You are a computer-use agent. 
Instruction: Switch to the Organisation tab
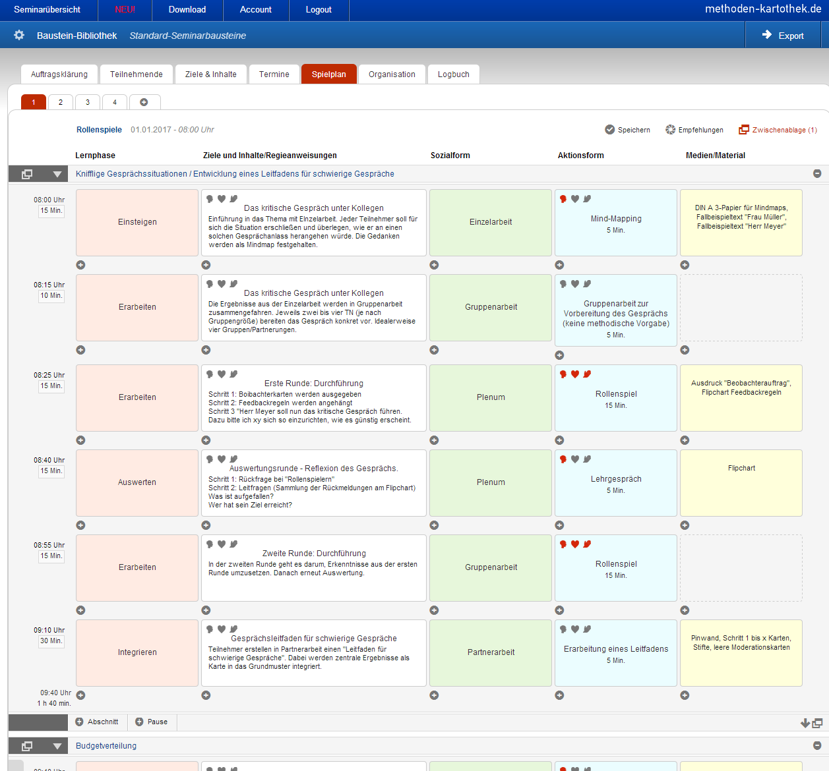coord(392,74)
